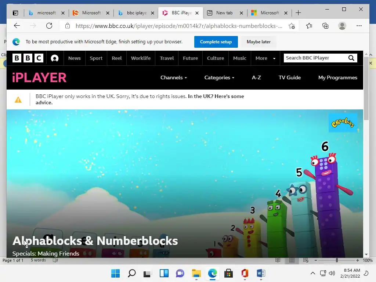Close the New tab tab
376x282 pixels.
pyautogui.click(x=242, y=13)
